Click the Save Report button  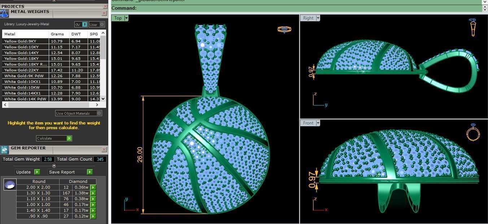point(70,172)
